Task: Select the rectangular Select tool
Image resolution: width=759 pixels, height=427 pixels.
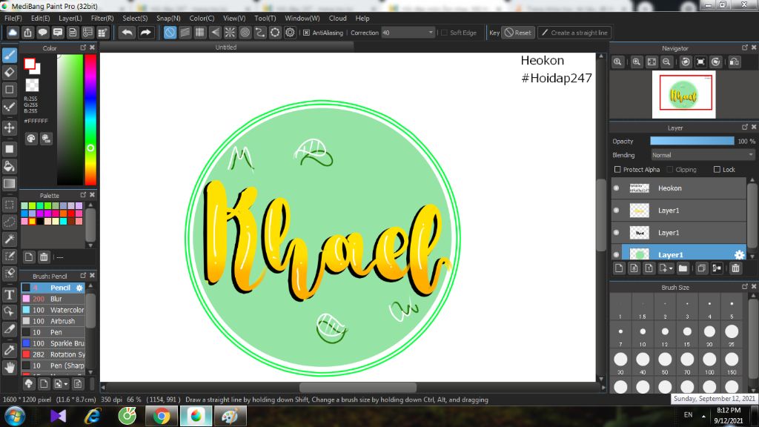Action: tap(9, 205)
